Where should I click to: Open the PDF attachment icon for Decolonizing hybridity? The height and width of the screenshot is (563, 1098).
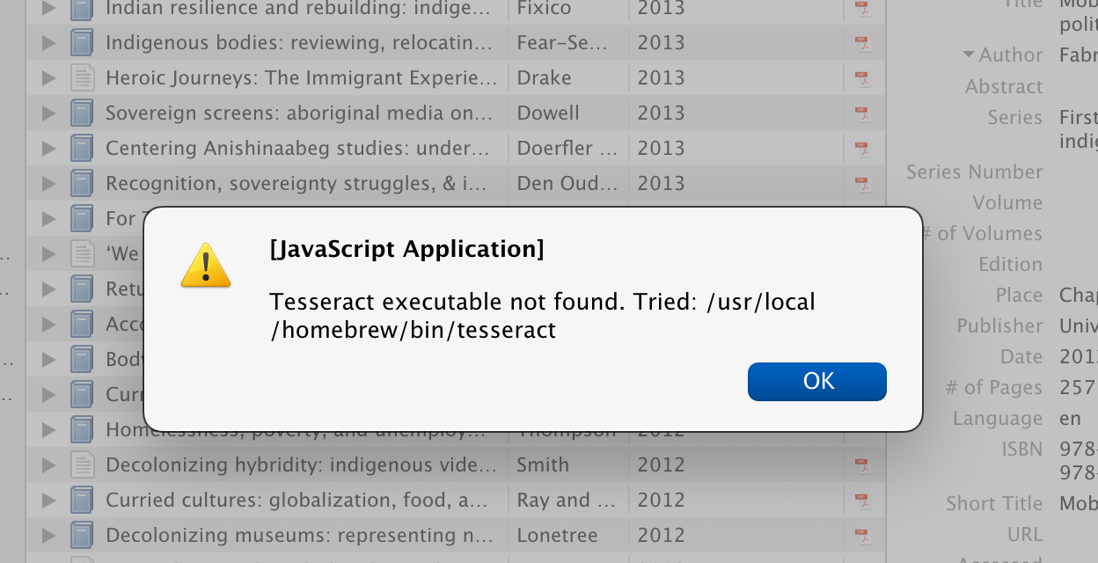tap(862, 464)
